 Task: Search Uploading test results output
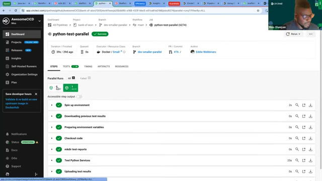(297, 171)
